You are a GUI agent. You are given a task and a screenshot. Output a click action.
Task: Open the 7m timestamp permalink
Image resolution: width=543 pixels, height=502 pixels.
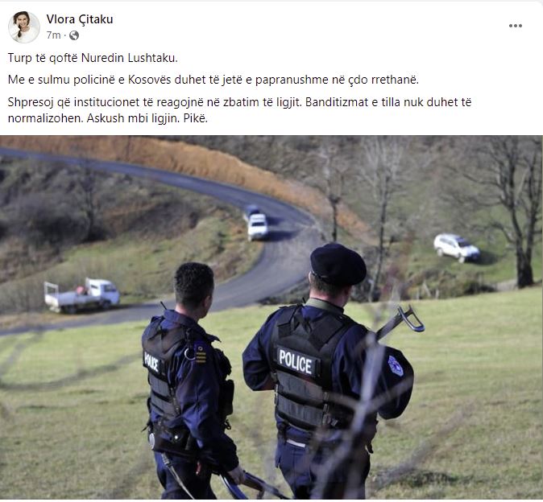coord(53,35)
